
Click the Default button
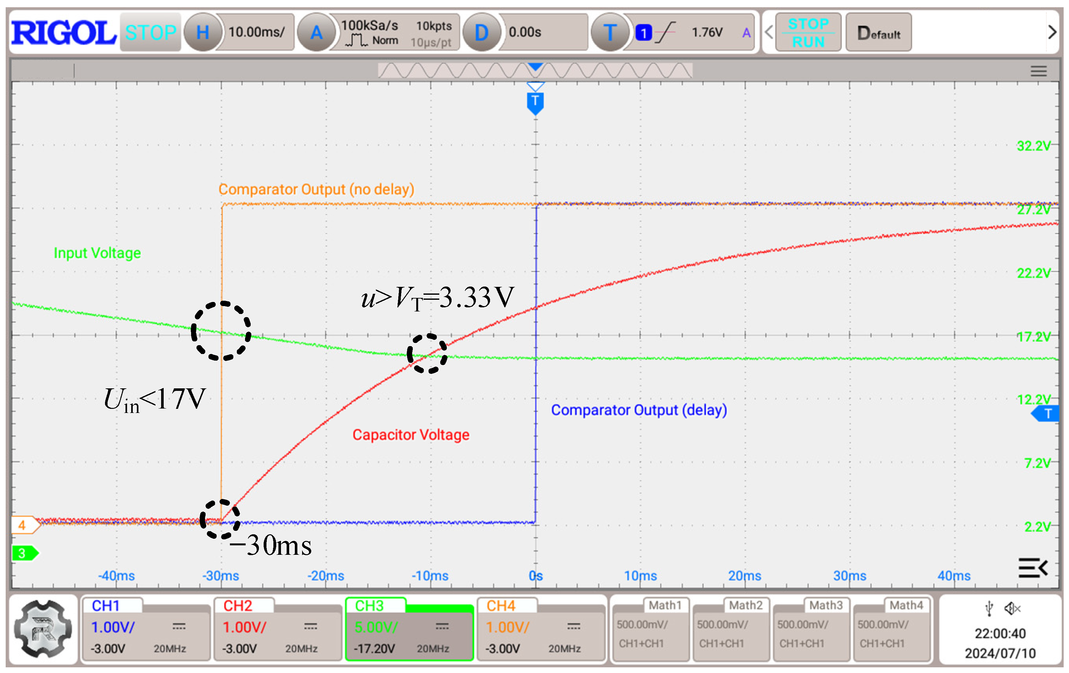pos(878,32)
